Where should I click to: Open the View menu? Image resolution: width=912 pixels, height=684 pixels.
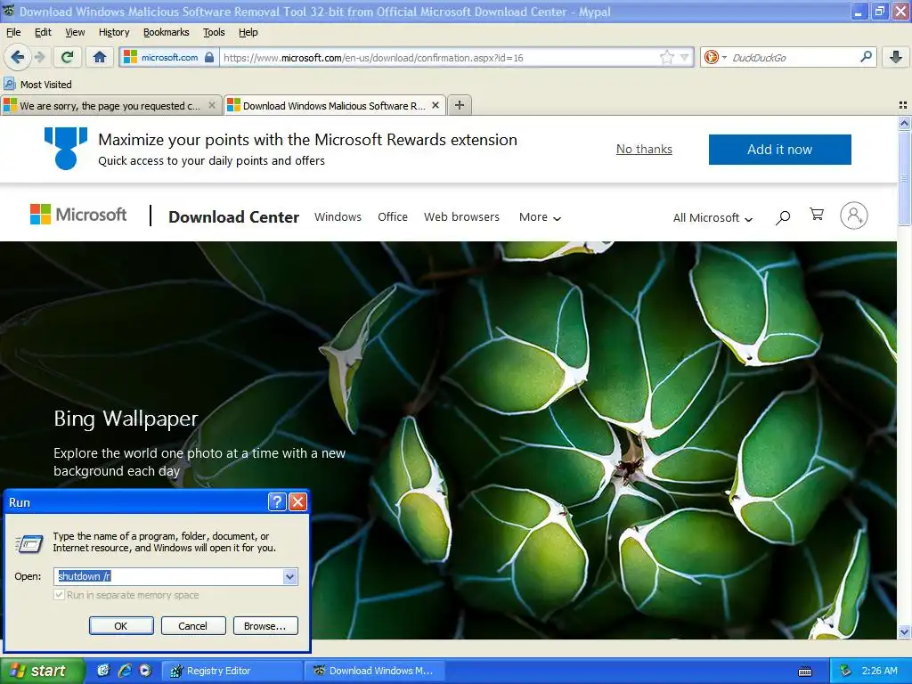[75, 32]
